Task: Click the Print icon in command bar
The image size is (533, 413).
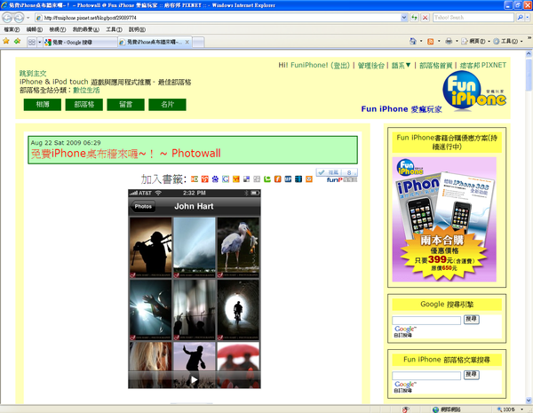Action: click(449, 41)
